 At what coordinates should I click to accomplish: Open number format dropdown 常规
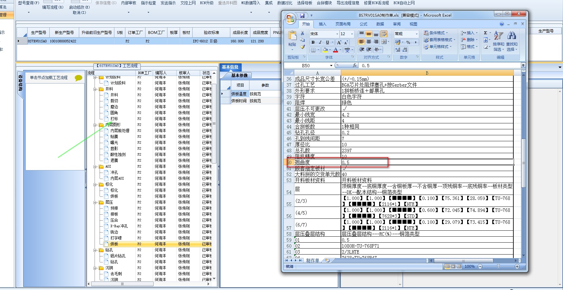pos(417,34)
